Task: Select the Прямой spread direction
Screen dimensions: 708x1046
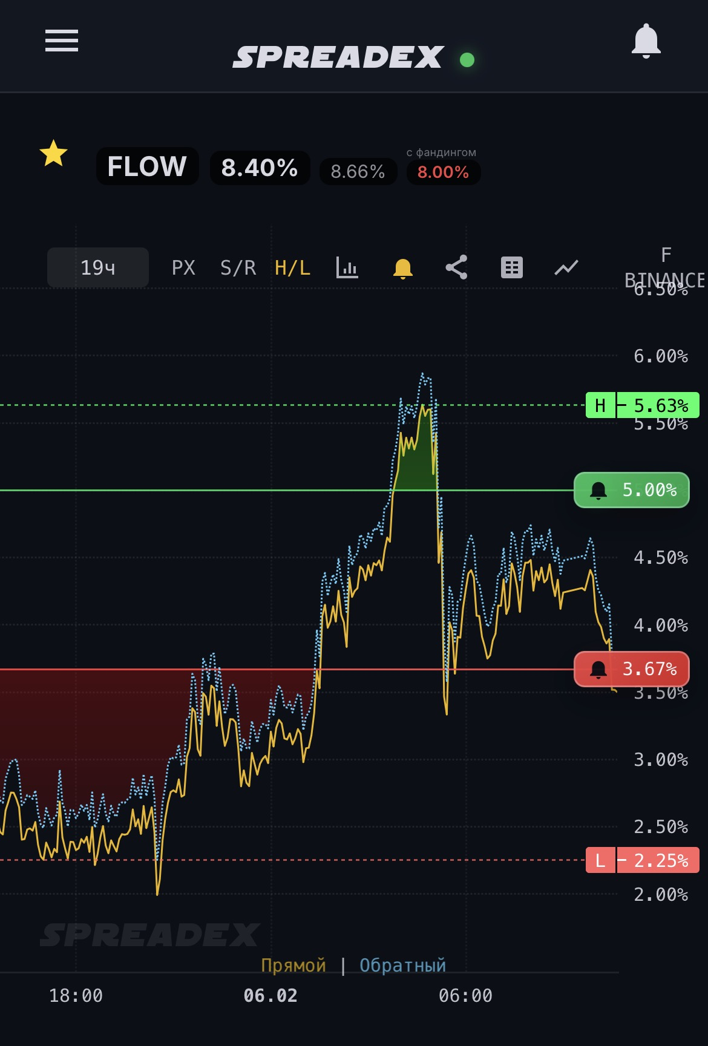Action: [x=293, y=966]
